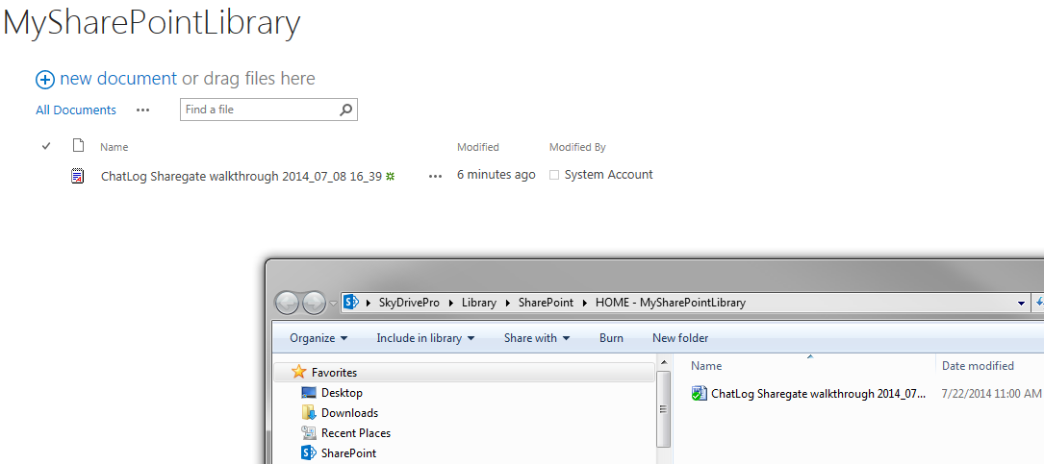Viewport: 1044px width, 464px height.
Task: Open the Organize menu
Action: coord(318,338)
